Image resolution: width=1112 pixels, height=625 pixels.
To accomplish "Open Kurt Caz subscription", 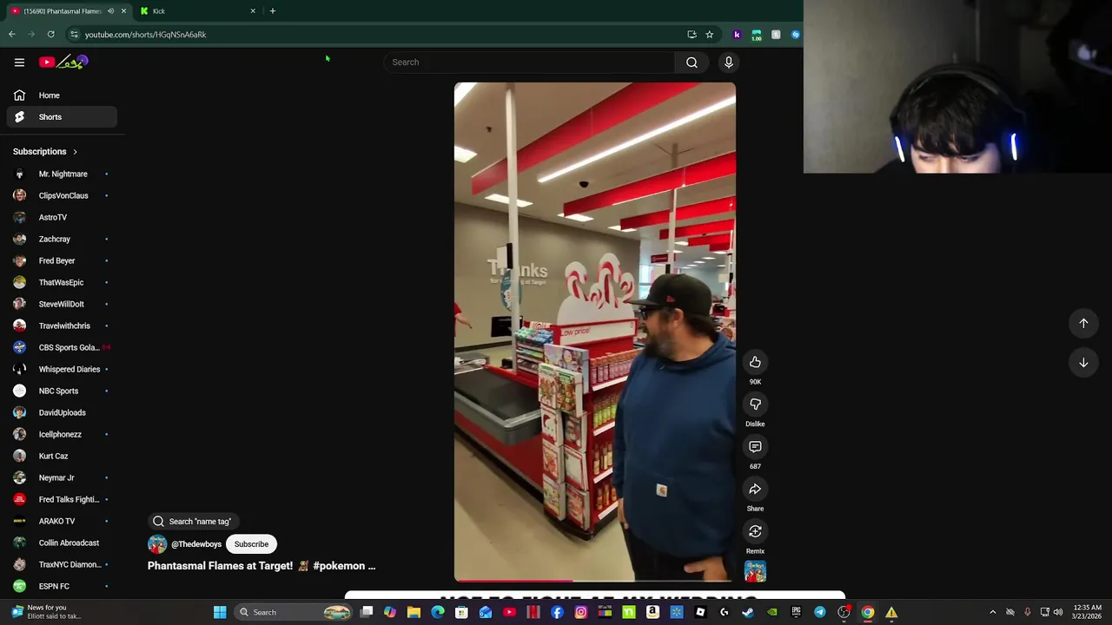I will (x=62, y=456).
